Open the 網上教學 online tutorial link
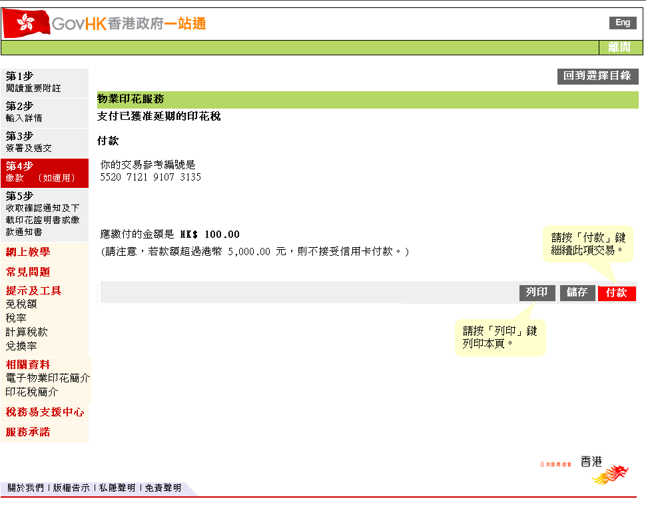 28,253
